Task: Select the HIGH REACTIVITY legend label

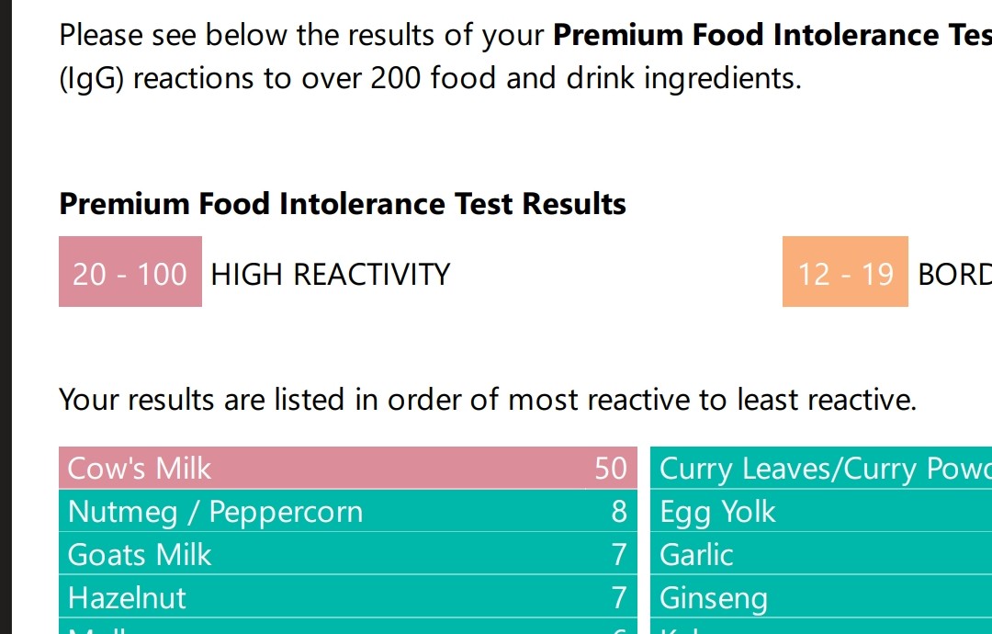Action: pos(330,274)
